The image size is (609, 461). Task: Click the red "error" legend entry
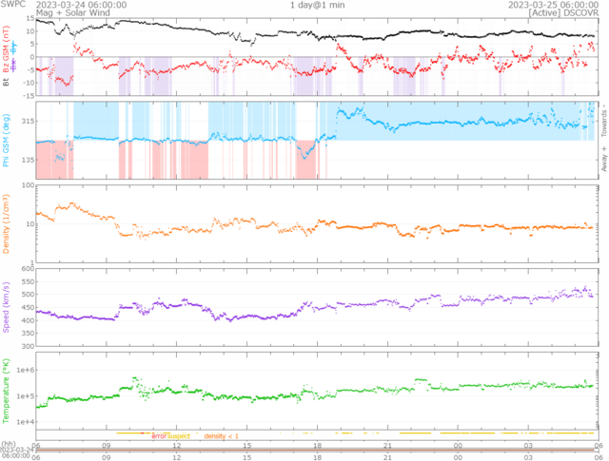click(159, 436)
